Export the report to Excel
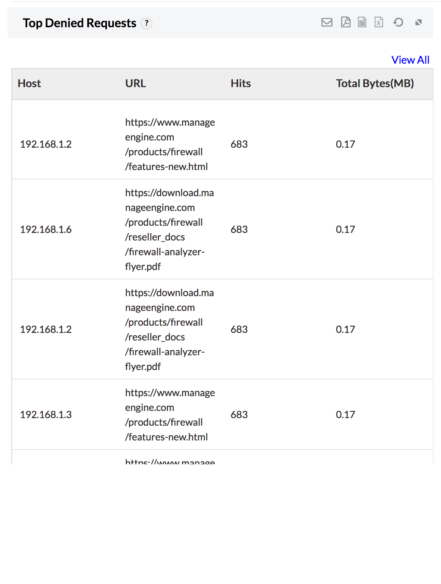Screen dimensions: 441x584 379,23
